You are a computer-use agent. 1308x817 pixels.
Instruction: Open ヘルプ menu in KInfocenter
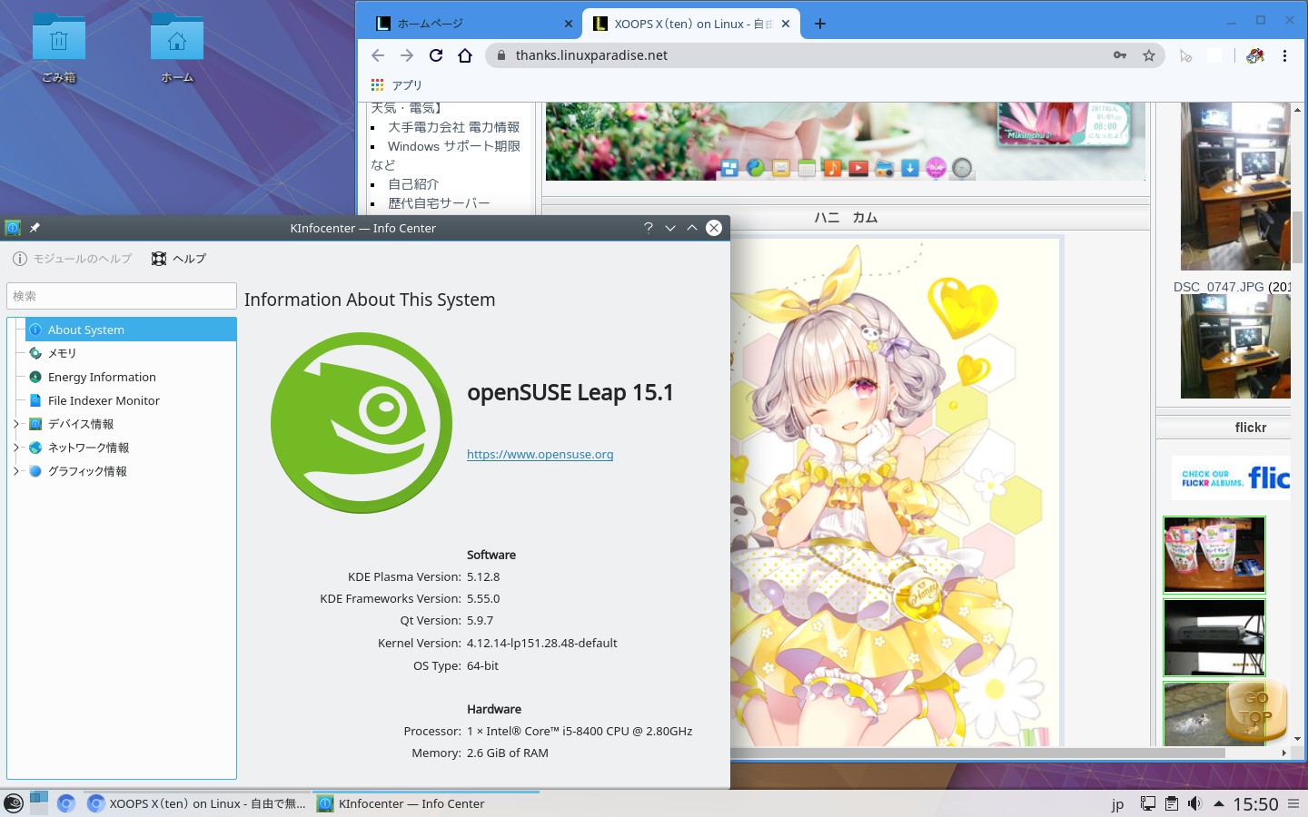pos(179,259)
